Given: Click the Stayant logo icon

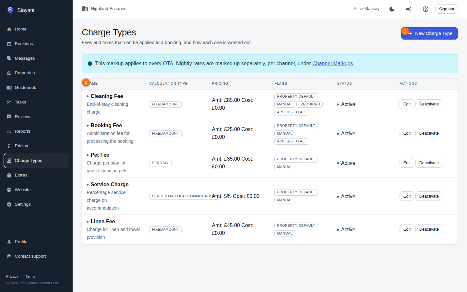Looking at the screenshot, I should [x=10, y=10].
